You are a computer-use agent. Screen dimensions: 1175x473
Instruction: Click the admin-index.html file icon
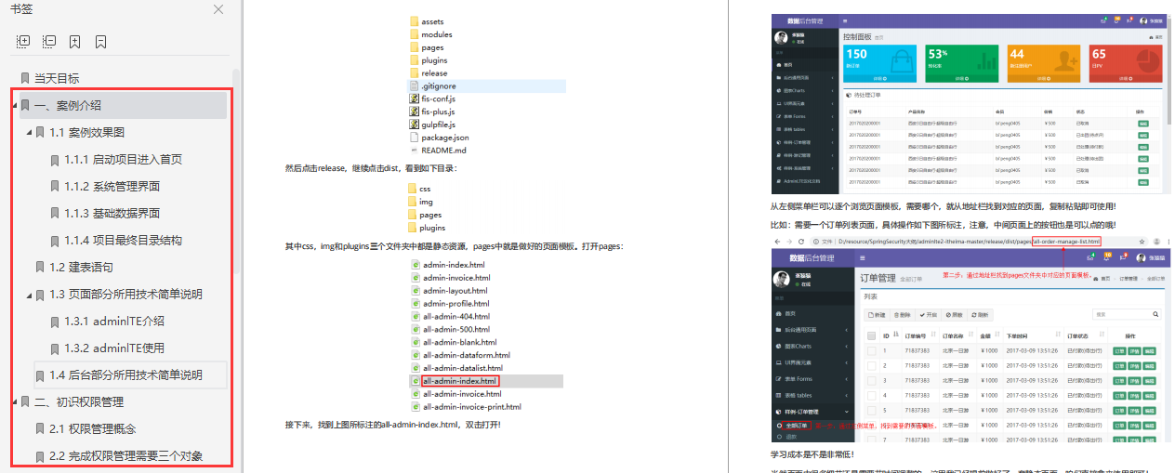(x=416, y=265)
